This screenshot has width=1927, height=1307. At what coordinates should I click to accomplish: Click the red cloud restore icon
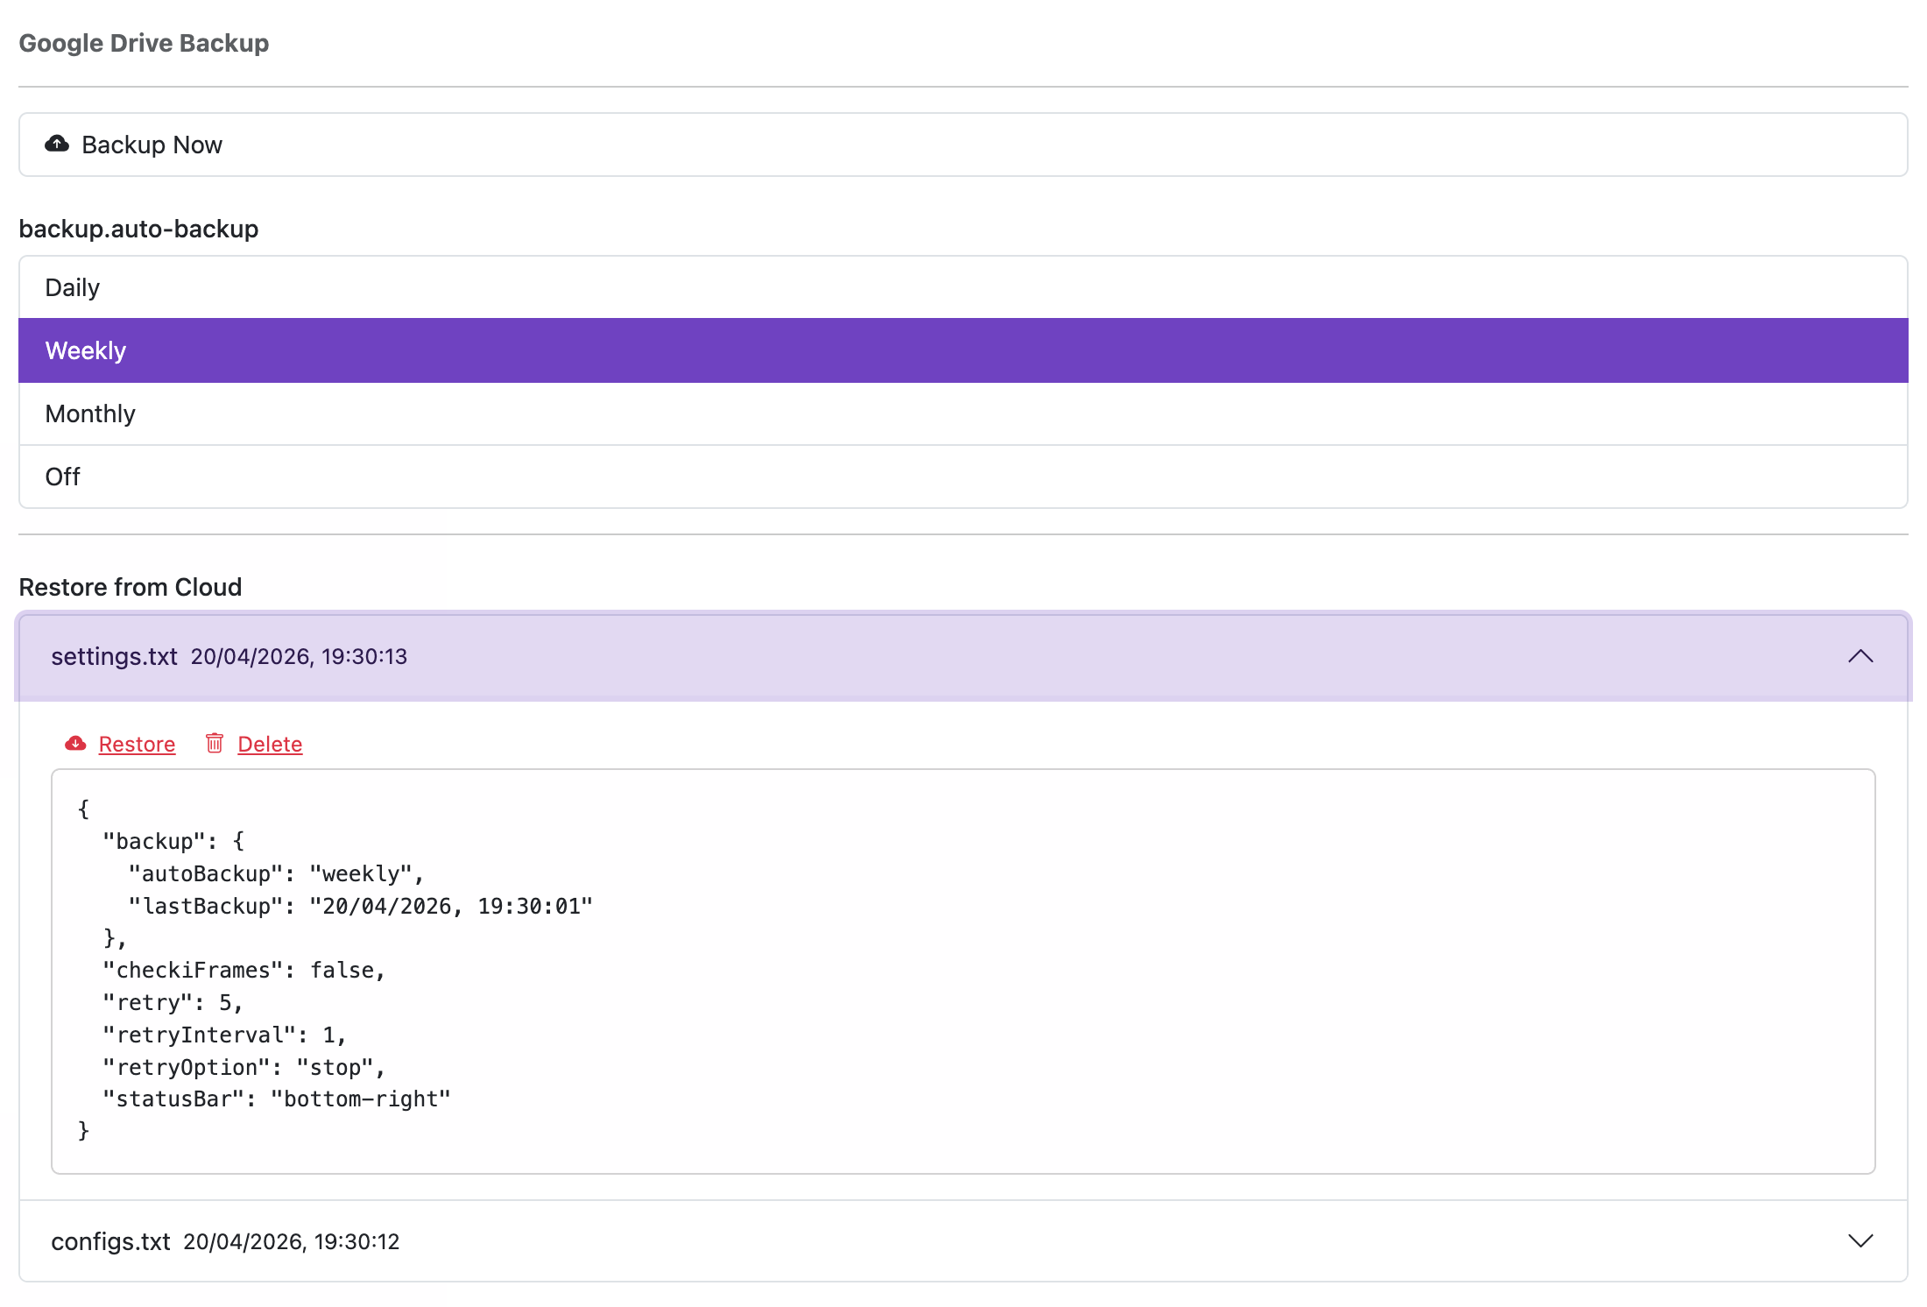(75, 744)
